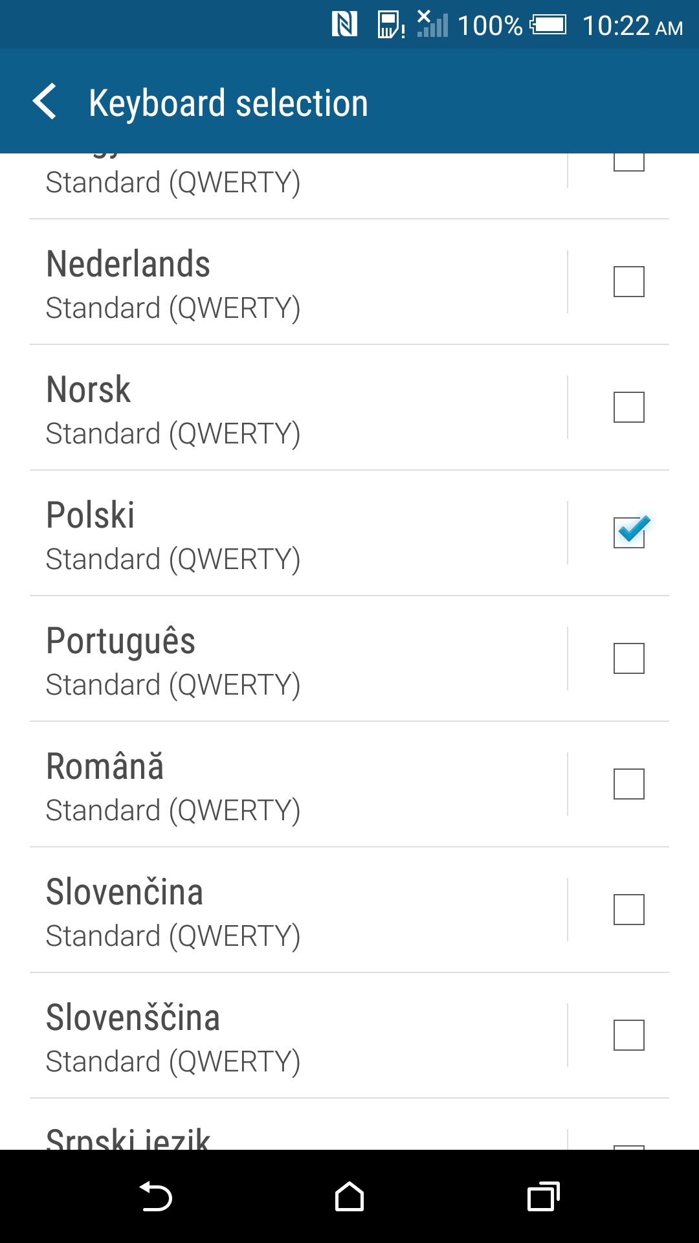Uncheck the Polski keyboard
699x1243 pixels.
tap(628, 533)
